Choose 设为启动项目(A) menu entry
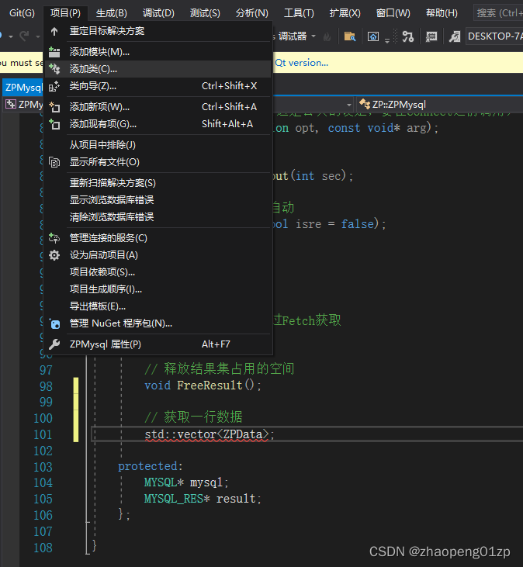Image resolution: width=523 pixels, height=567 pixels. [158, 255]
